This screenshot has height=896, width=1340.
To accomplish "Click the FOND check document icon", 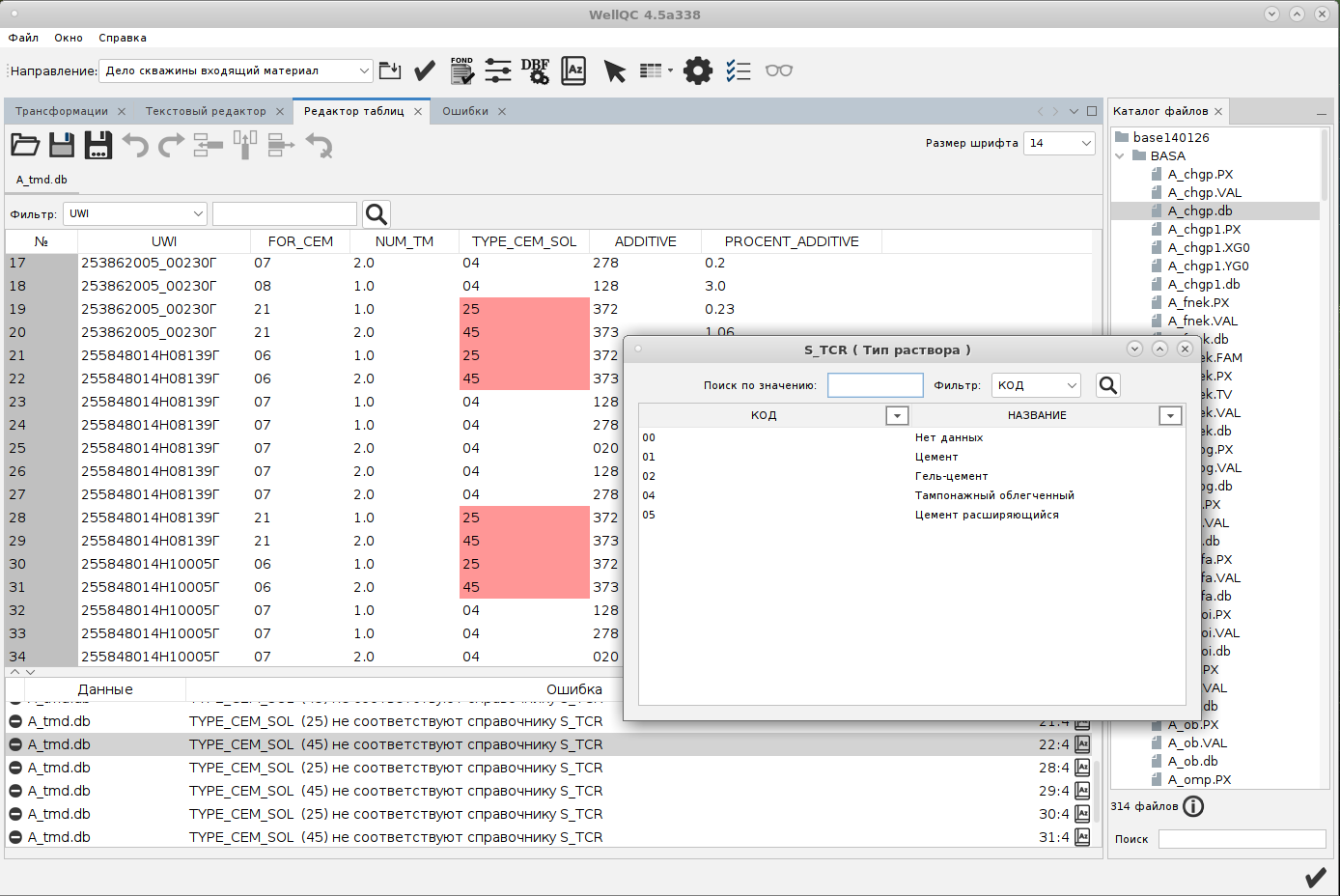I will pos(461,70).
